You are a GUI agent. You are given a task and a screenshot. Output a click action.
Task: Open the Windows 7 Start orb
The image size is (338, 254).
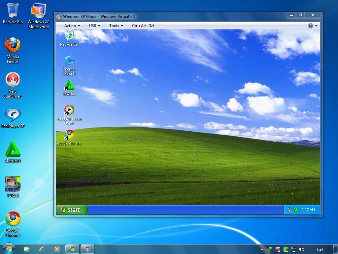[9, 249]
